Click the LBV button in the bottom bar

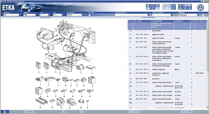(x=81, y=112)
